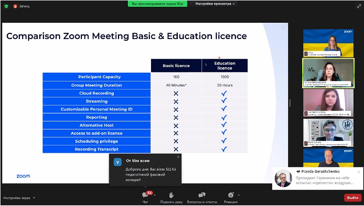Click the red Выйти button

(353, 198)
